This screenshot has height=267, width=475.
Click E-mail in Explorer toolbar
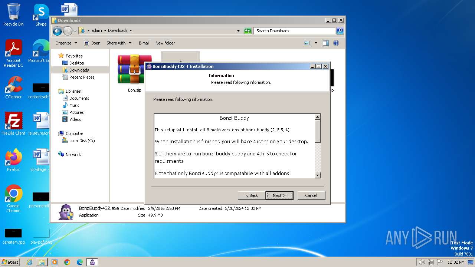[144, 43]
